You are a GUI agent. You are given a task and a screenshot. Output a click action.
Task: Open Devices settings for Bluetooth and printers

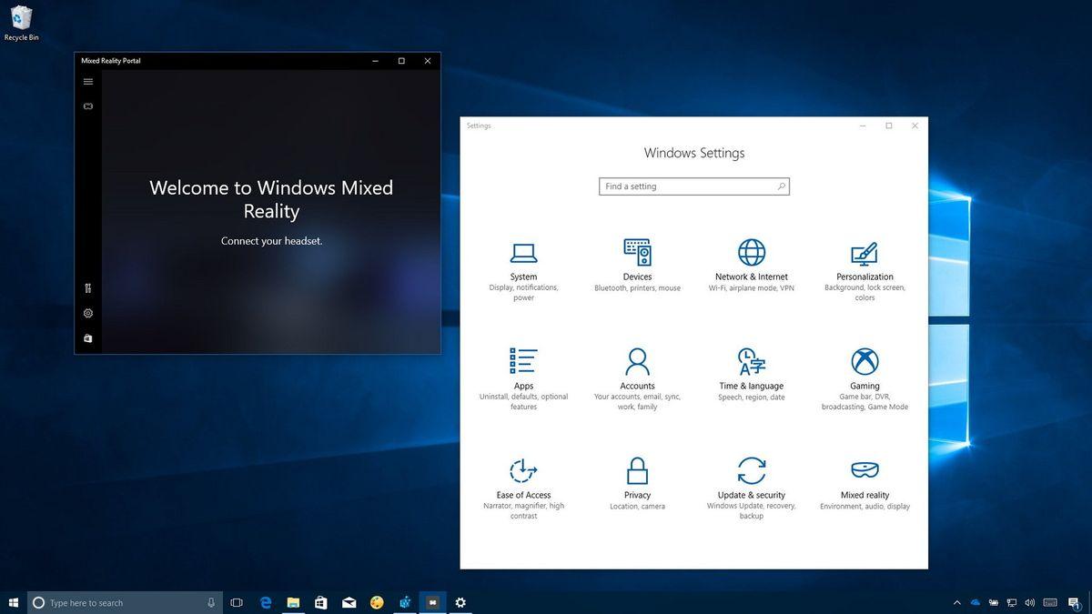tap(637, 262)
